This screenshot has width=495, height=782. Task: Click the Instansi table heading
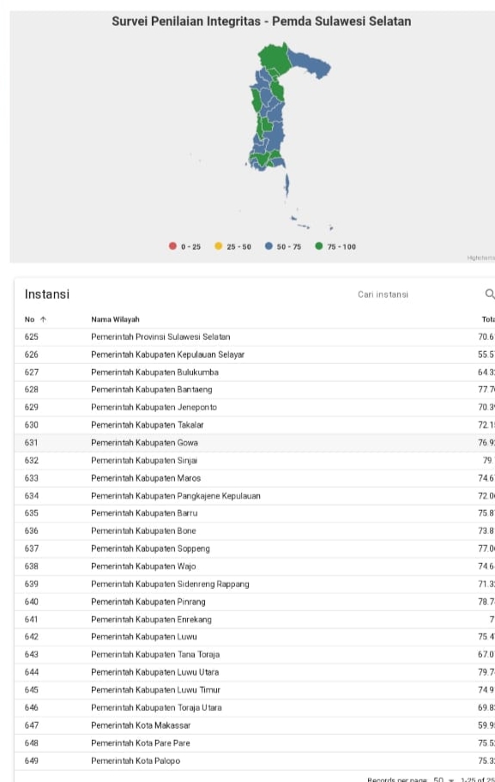tap(47, 294)
